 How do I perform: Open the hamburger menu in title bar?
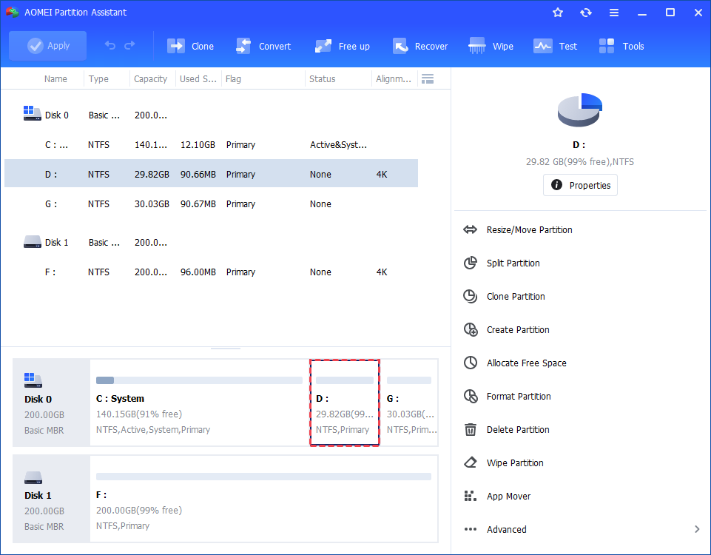pyautogui.click(x=614, y=13)
